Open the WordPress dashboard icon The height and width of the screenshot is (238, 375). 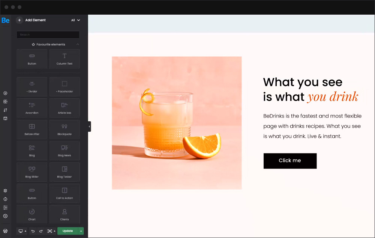(5, 231)
